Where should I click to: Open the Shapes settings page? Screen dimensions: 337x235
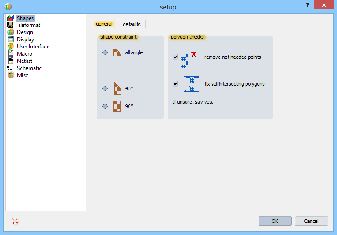(25, 18)
